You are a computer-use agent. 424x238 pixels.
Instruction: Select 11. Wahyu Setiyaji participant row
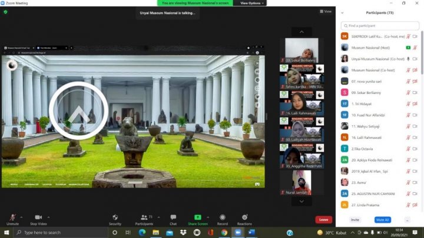pyautogui.click(x=380, y=126)
